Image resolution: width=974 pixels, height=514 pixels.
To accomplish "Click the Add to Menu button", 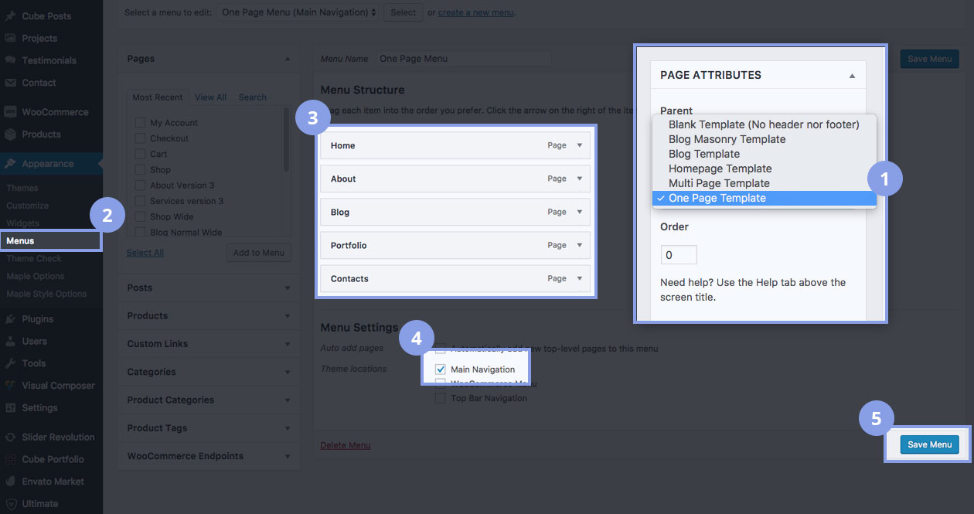I will coord(258,253).
